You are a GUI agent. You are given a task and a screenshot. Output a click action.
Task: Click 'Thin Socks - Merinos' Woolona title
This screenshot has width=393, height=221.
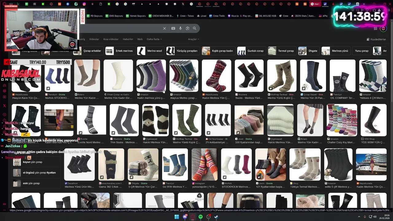[124, 142]
